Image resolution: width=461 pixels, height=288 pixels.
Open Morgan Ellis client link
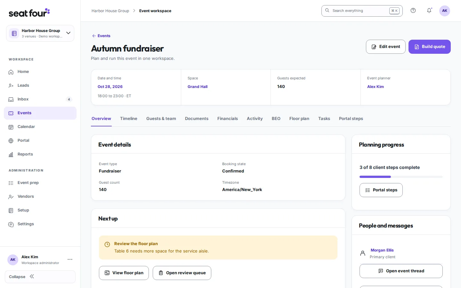[382, 250]
